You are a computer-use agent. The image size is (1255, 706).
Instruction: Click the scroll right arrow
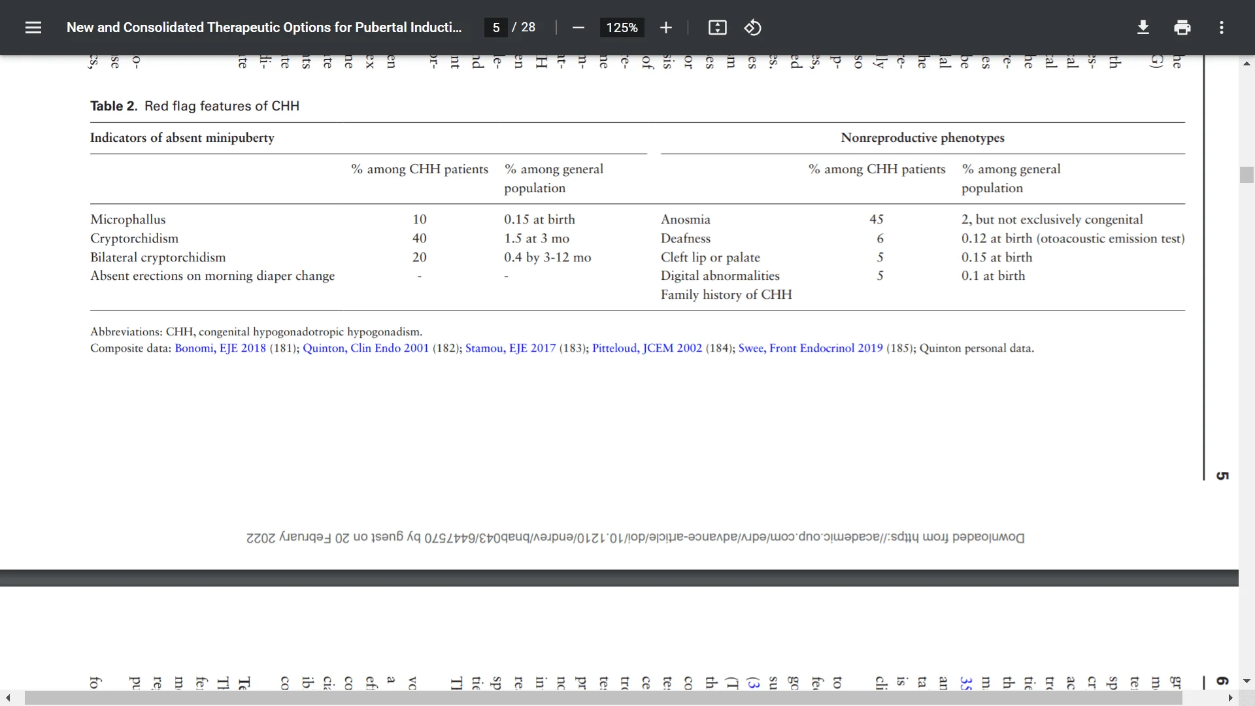click(1230, 698)
